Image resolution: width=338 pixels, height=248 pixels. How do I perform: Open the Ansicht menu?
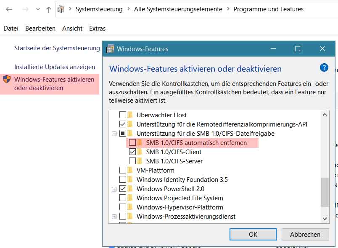[x=72, y=28]
